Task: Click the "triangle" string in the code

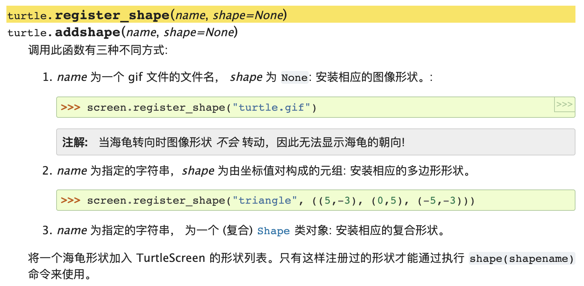Action: pos(264,200)
